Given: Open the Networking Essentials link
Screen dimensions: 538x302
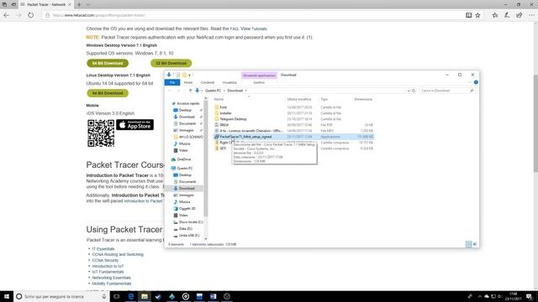Looking at the screenshot, I should (x=111, y=278).
